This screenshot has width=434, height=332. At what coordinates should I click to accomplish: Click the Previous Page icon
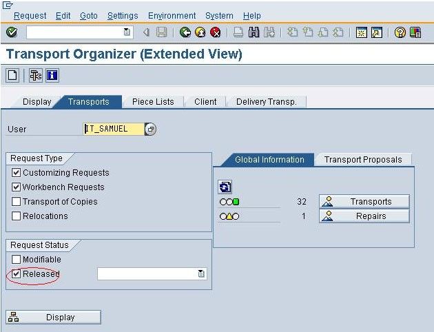tap(307, 32)
